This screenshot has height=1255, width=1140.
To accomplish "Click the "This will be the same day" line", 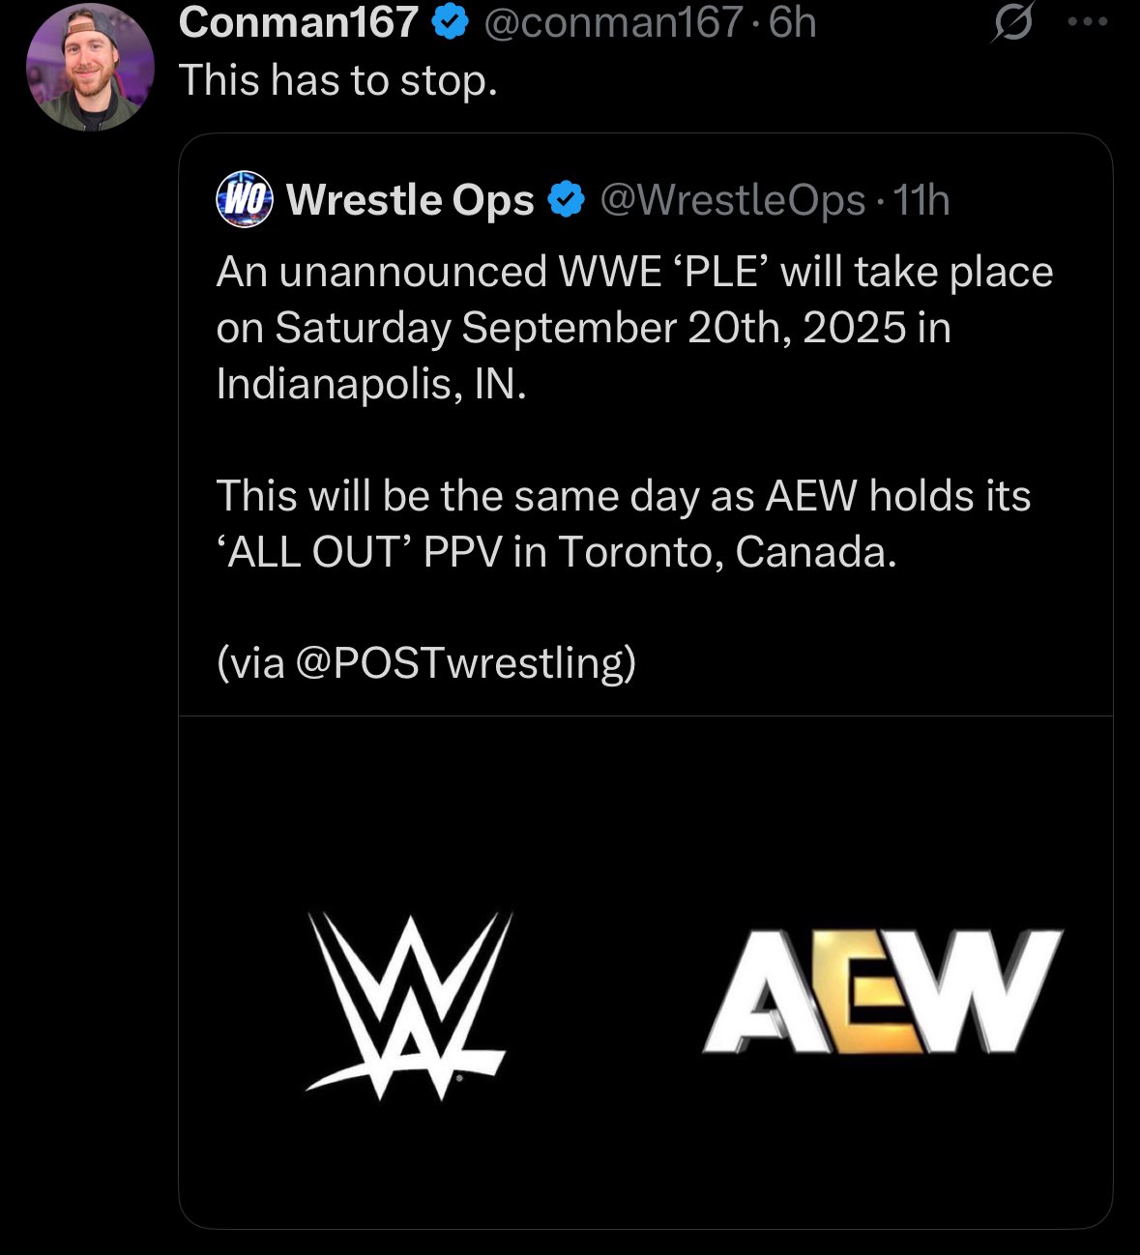I will pos(623,496).
